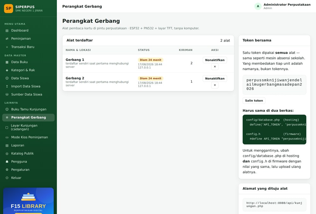This screenshot has height=214, width=316.
Task: Click Gerbang 1 kiriman count 2
Action: click(191, 63)
